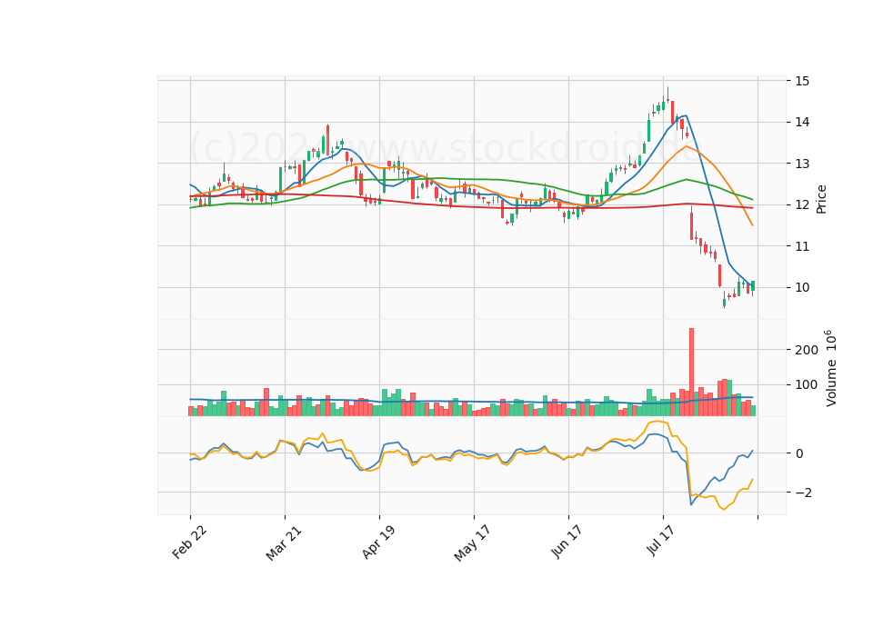
Task: Click the Feb 22 date label
Action: pyautogui.click(x=189, y=542)
